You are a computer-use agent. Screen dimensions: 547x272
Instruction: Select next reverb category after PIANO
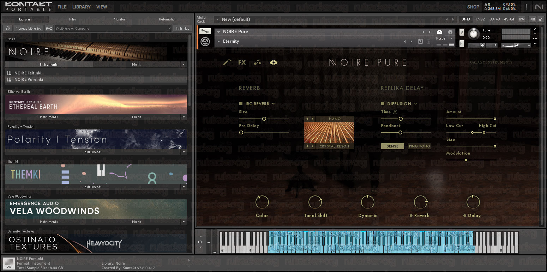[x=313, y=119]
